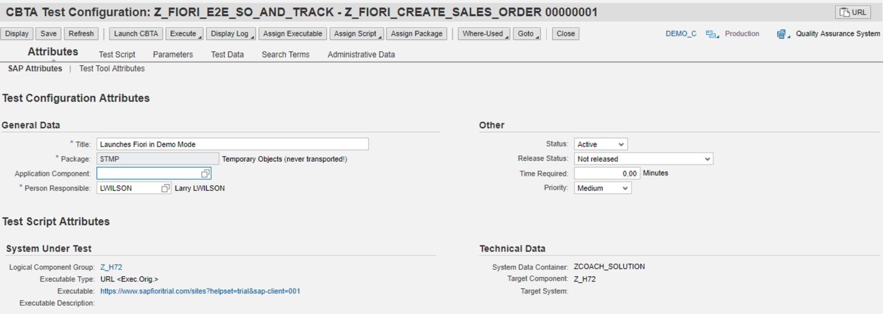Open the sapfioritrial executable URL link
The height and width of the screenshot is (314, 883).
200,291
